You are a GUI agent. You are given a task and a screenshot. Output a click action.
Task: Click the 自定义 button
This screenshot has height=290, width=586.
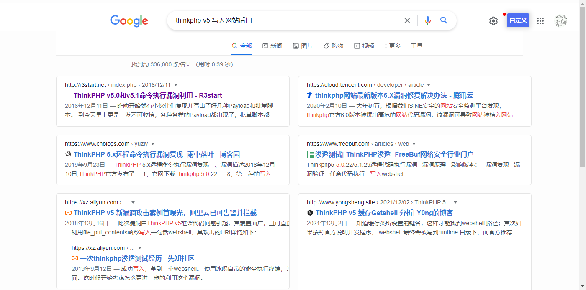tap(518, 20)
